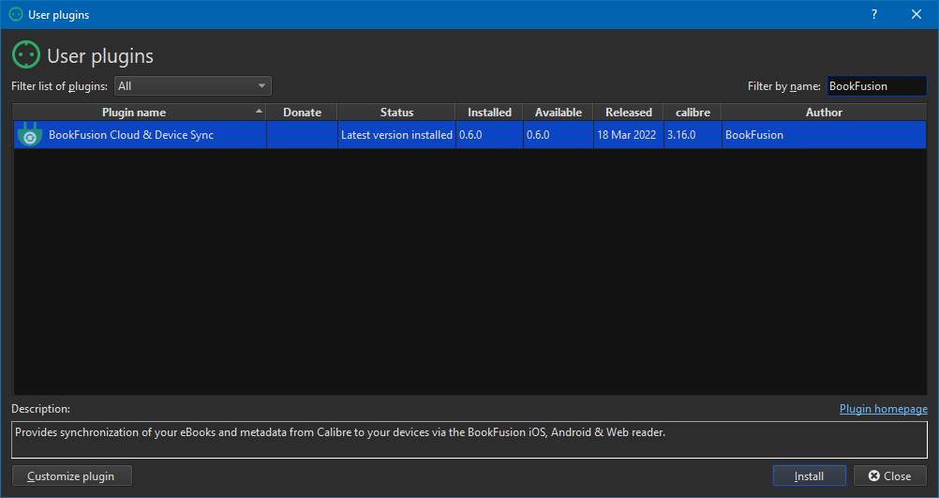
Task: Open the Plugin homepage link
Action: click(x=884, y=409)
